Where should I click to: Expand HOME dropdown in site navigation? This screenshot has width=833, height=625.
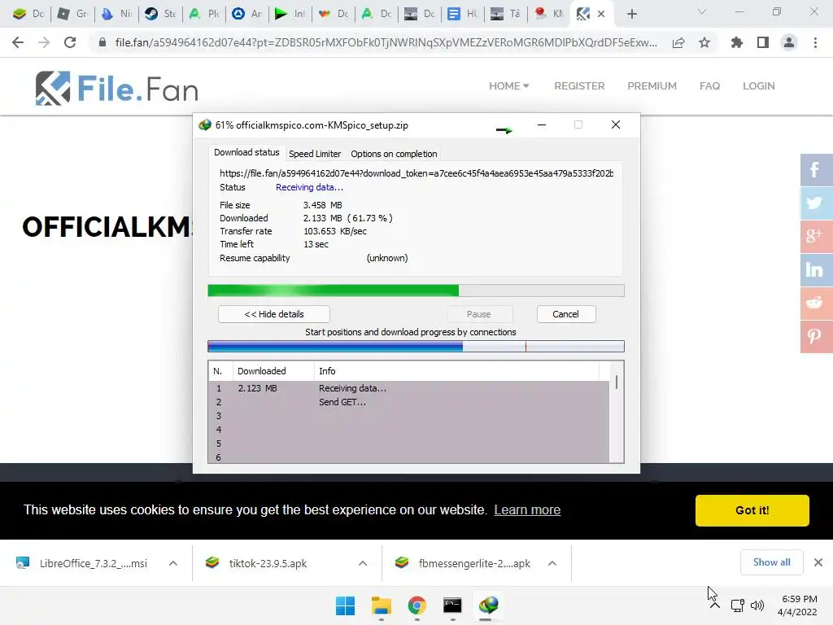[x=509, y=86]
